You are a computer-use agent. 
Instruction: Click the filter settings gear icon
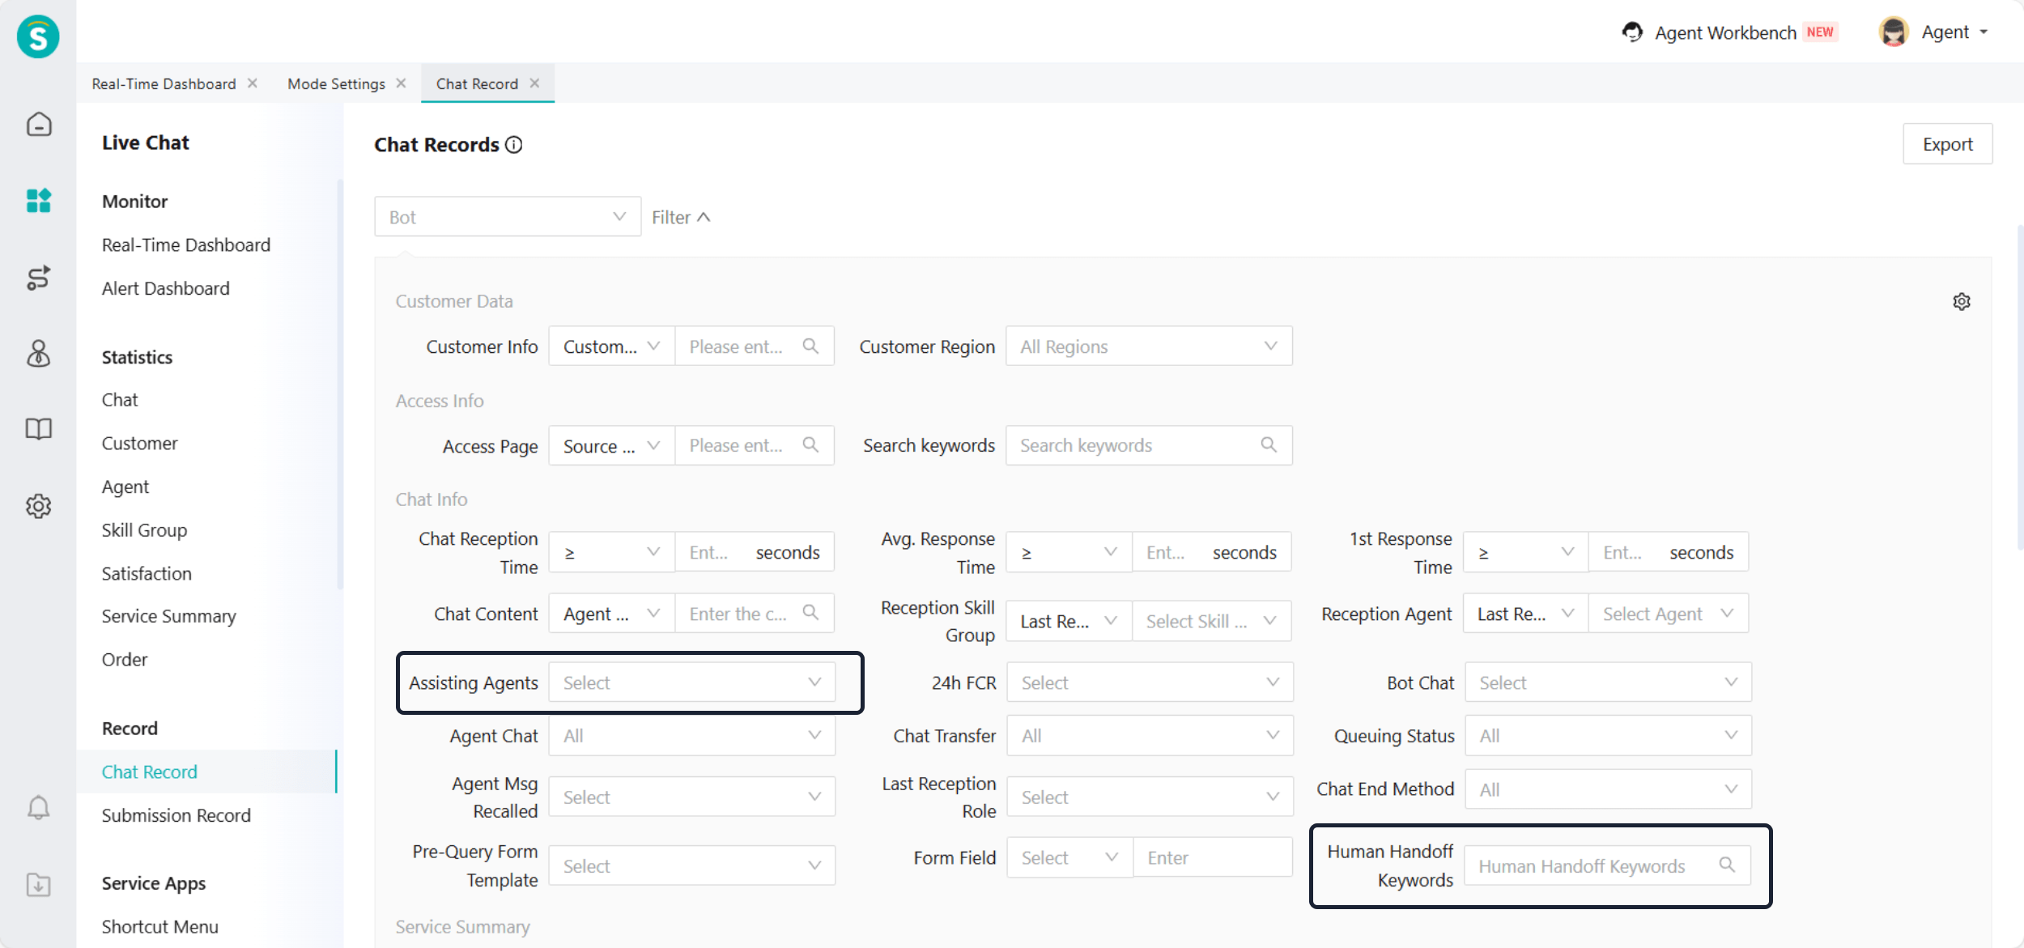[1961, 302]
